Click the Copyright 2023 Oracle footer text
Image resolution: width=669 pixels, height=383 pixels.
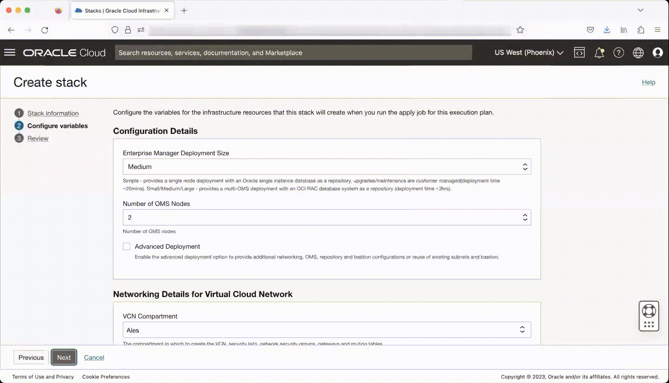point(580,377)
